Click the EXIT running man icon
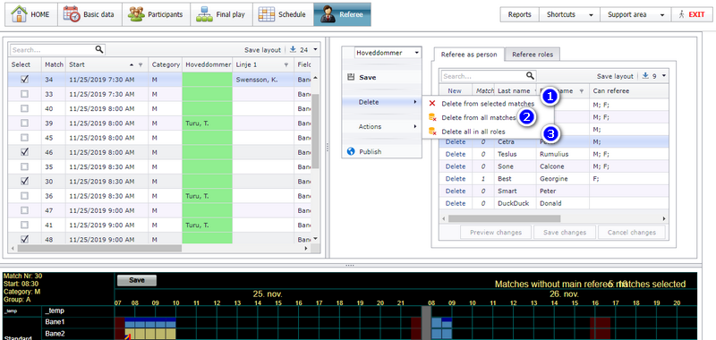Screen dimensions: 716x340 click(x=682, y=14)
